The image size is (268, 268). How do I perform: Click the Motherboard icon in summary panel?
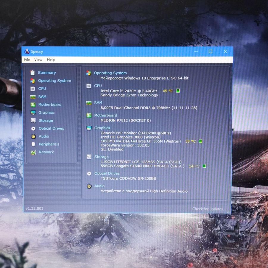pos(89,115)
